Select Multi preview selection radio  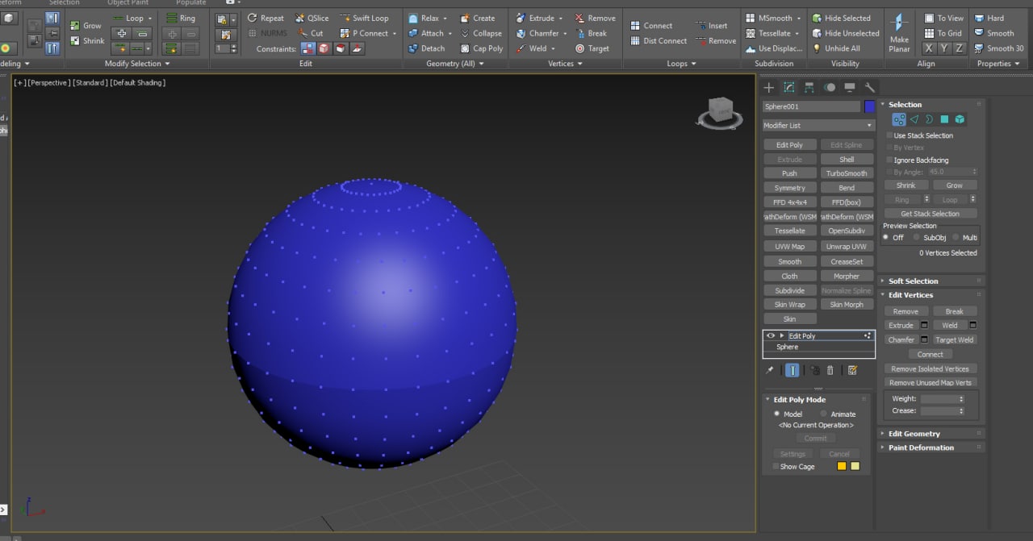pos(956,237)
